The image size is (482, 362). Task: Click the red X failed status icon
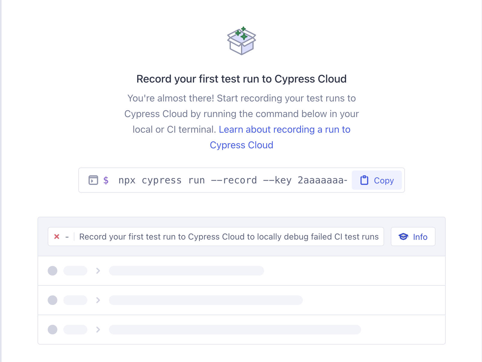pos(57,237)
